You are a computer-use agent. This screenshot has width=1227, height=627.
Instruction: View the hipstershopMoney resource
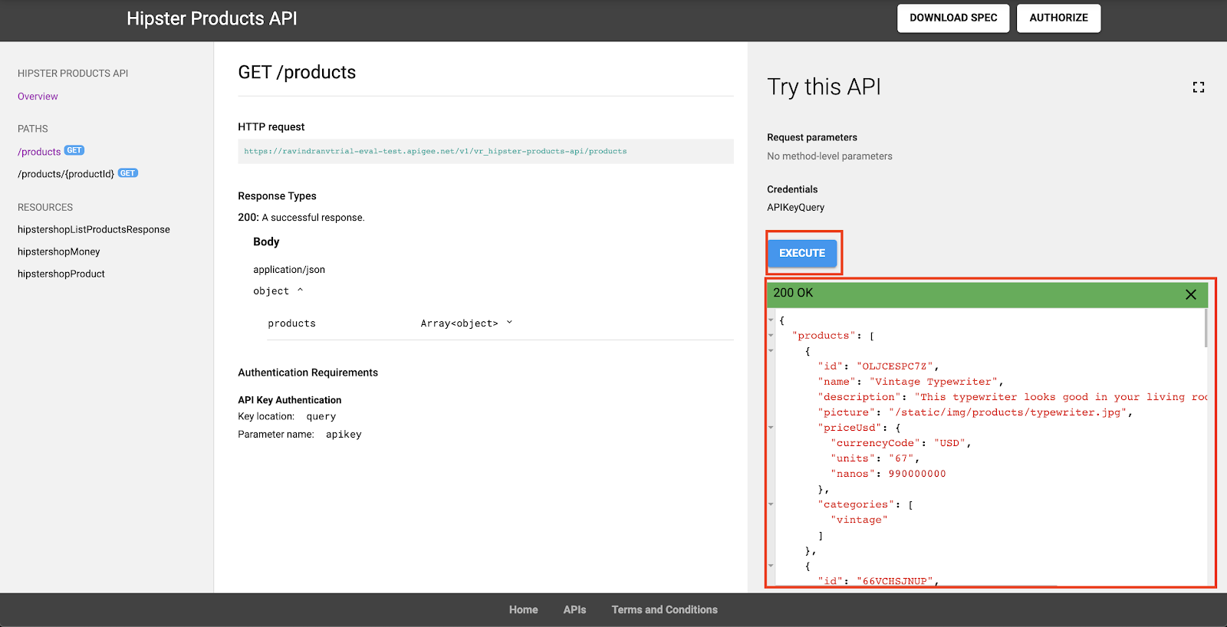(59, 251)
